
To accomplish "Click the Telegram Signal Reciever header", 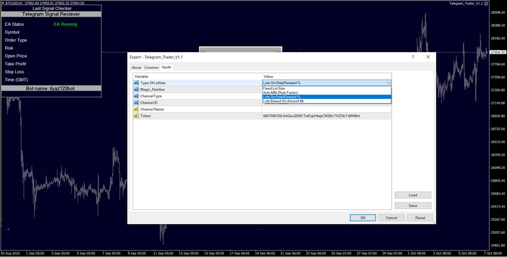I will tap(51, 14).
